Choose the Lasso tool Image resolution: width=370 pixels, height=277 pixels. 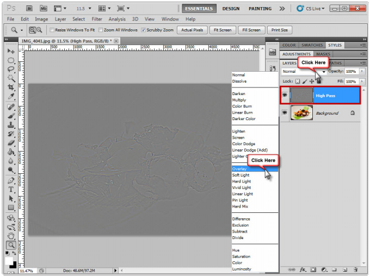point(11,69)
